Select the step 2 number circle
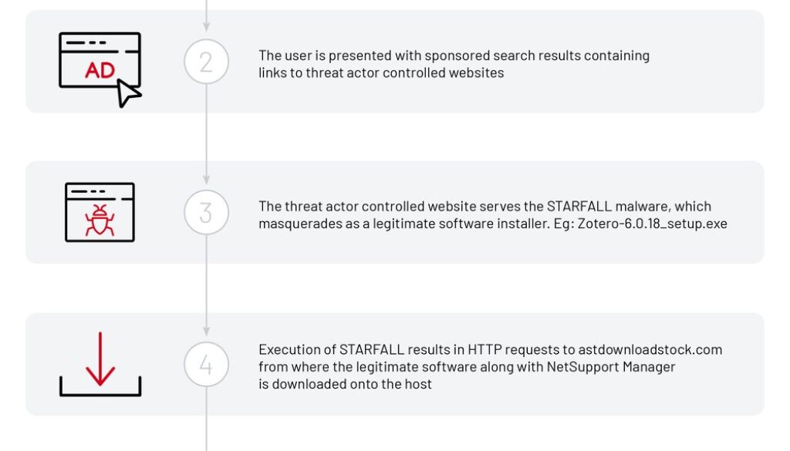The height and width of the screenshot is (451, 790). tap(206, 62)
